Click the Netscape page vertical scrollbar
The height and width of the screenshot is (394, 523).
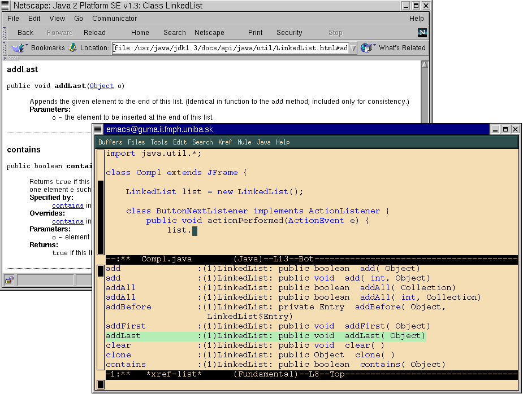pyautogui.click(x=425, y=92)
